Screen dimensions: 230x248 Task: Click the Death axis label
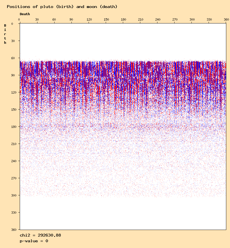point(25,14)
